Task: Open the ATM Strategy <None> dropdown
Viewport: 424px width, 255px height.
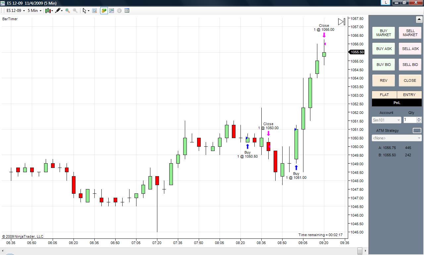Action: click(397, 138)
